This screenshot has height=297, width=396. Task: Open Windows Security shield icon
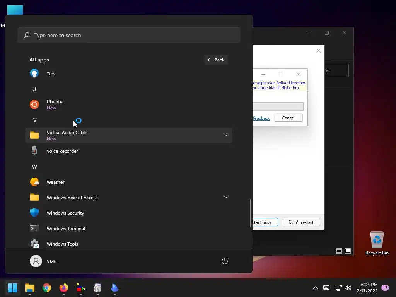[34, 213]
